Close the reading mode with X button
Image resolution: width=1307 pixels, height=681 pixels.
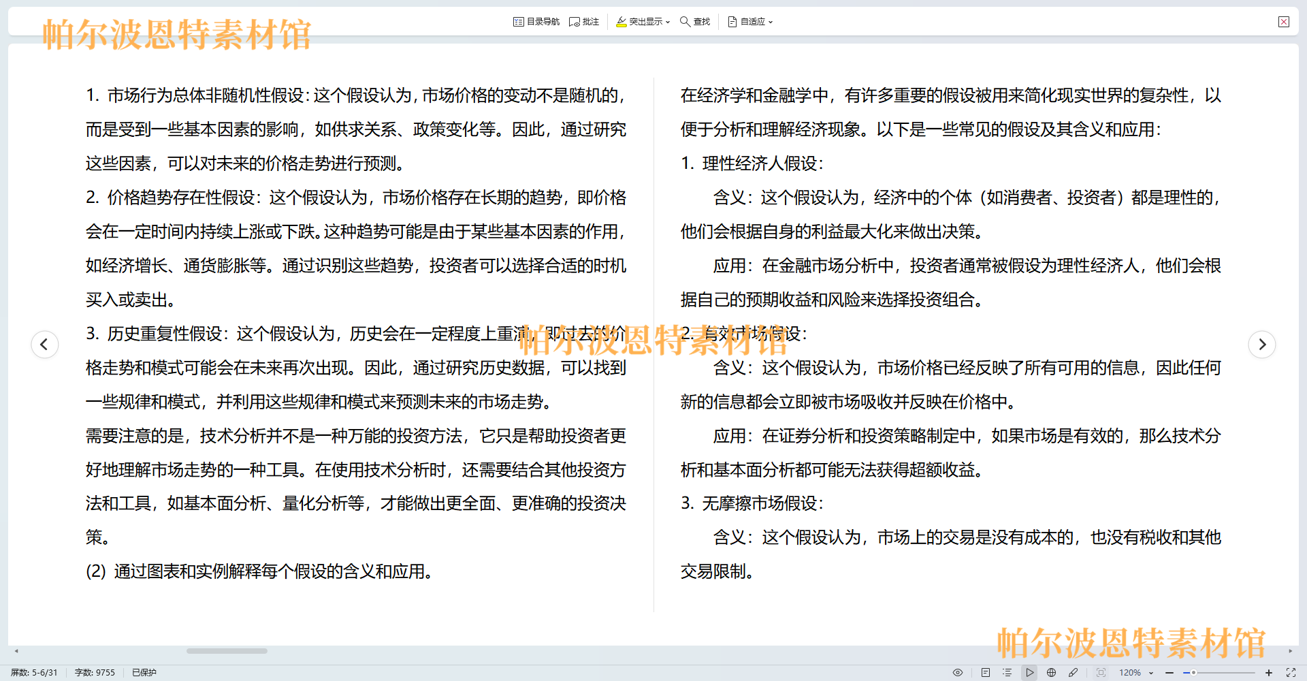coord(1284,22)
